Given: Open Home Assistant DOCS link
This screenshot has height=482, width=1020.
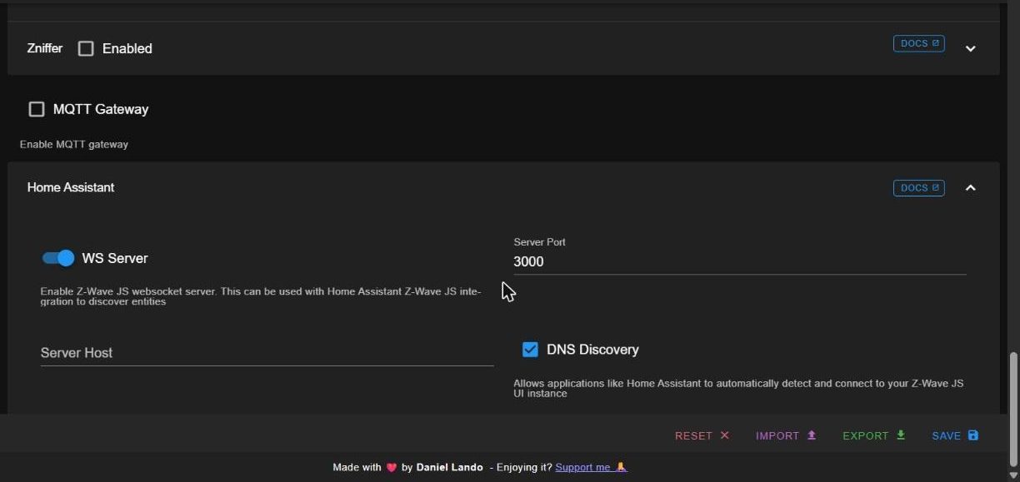Looking at the screenshot, I should pyautogui.click(x=919, y=188).
